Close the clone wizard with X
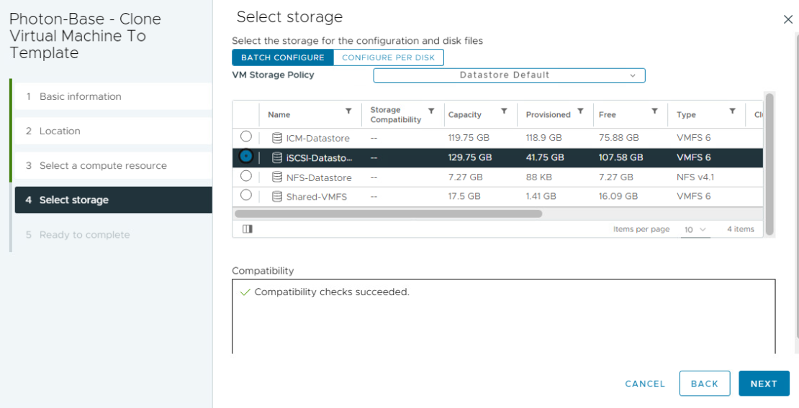This screenshot has width=799, height=408. pos(787,20)
